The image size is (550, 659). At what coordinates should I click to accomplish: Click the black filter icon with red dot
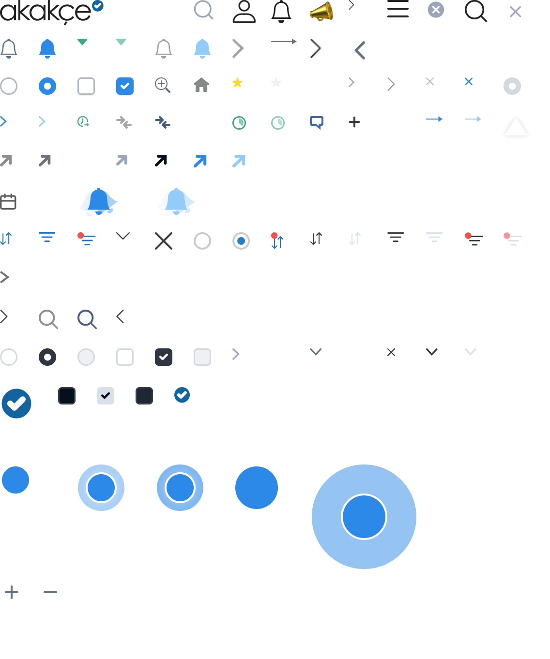pos(474,239)
